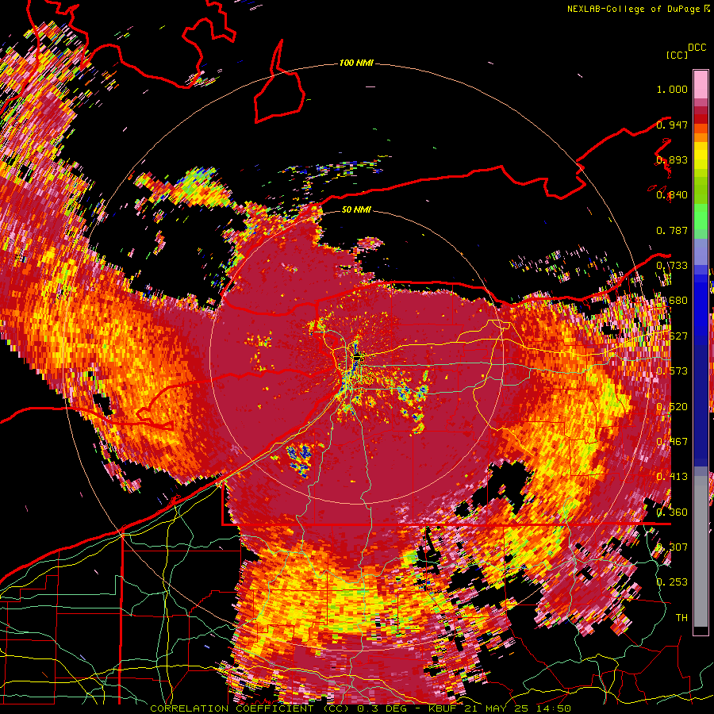Click the 0.520 scale value
714x714 pixels.
pyautogui.click(x=672, y=407)
